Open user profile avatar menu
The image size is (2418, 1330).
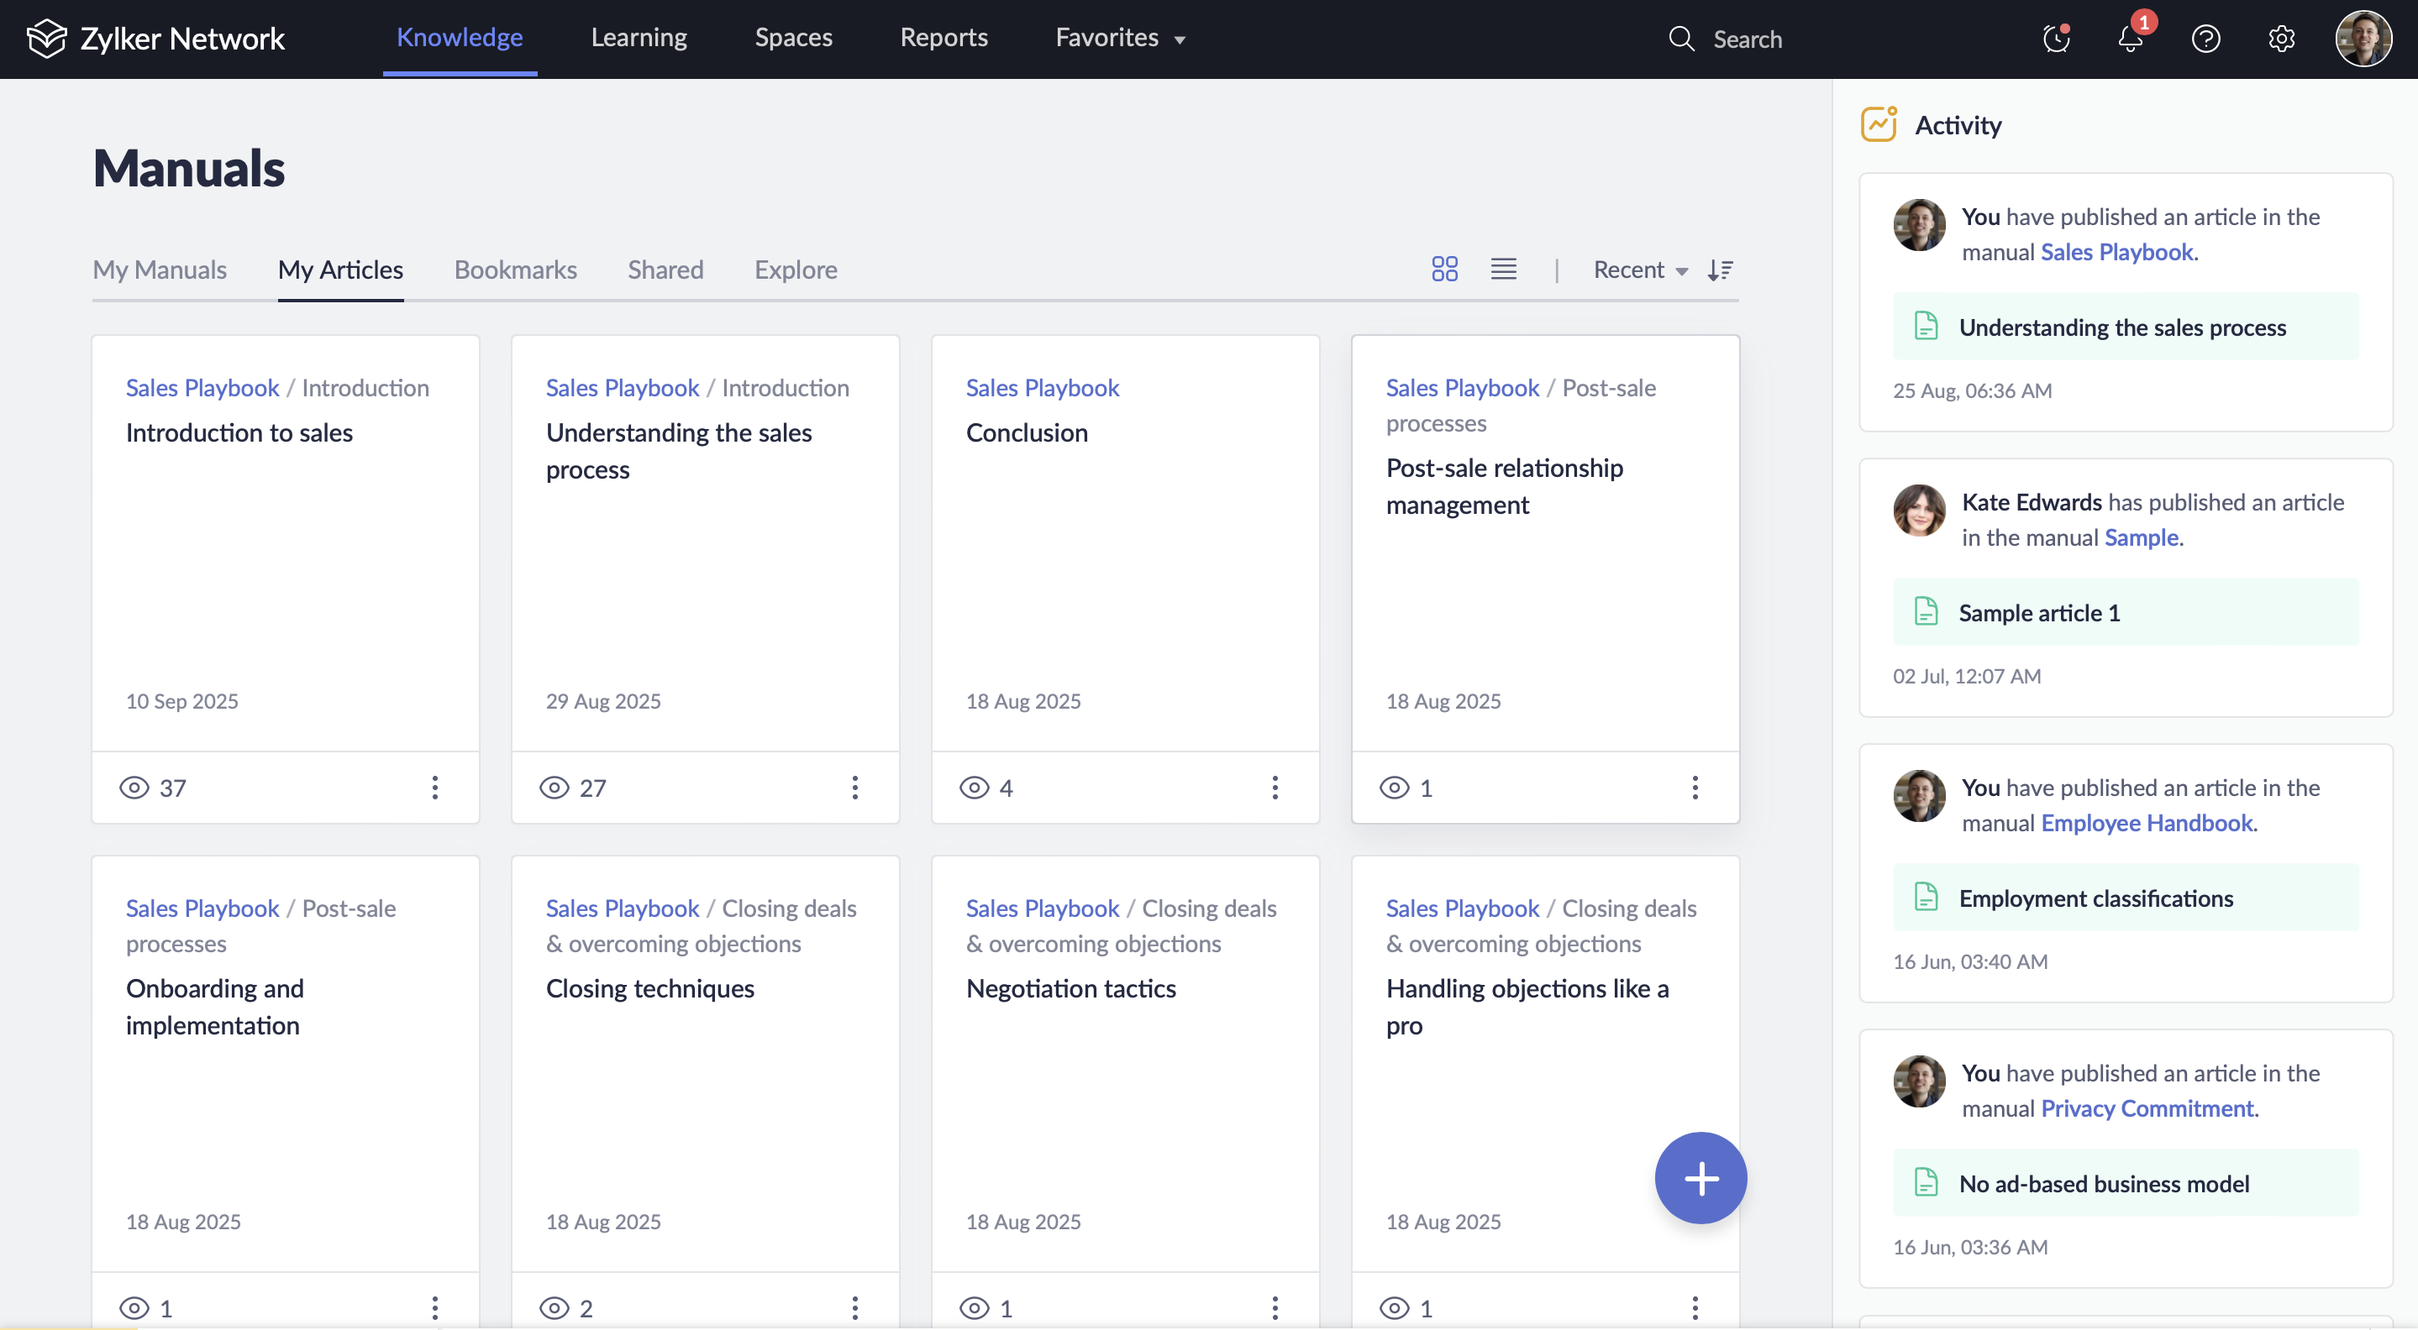2363,39
